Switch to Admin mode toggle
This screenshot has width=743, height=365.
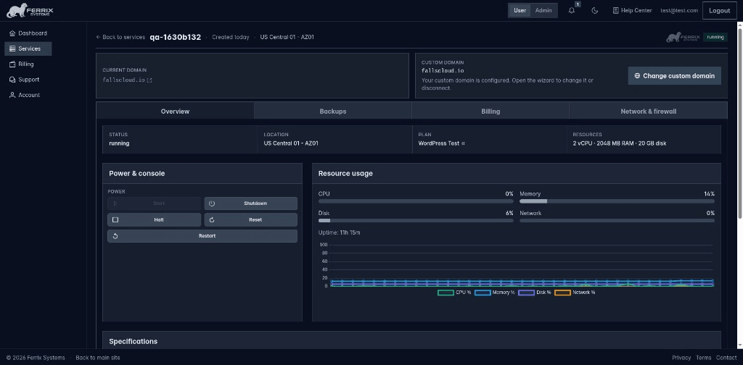point(543,10)
